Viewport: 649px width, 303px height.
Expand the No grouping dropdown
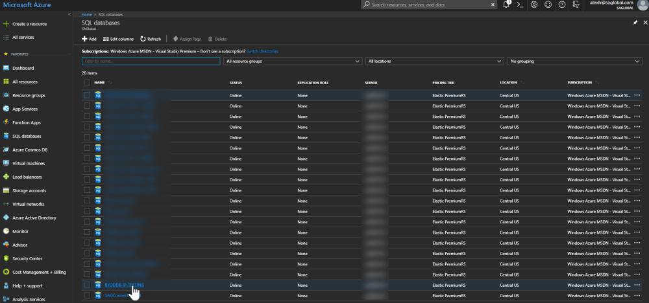pos(576,61)
